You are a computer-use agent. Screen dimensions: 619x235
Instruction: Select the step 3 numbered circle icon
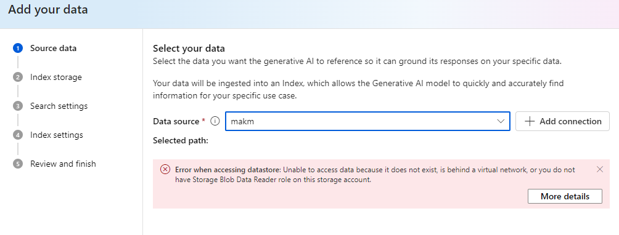point(18,106)
